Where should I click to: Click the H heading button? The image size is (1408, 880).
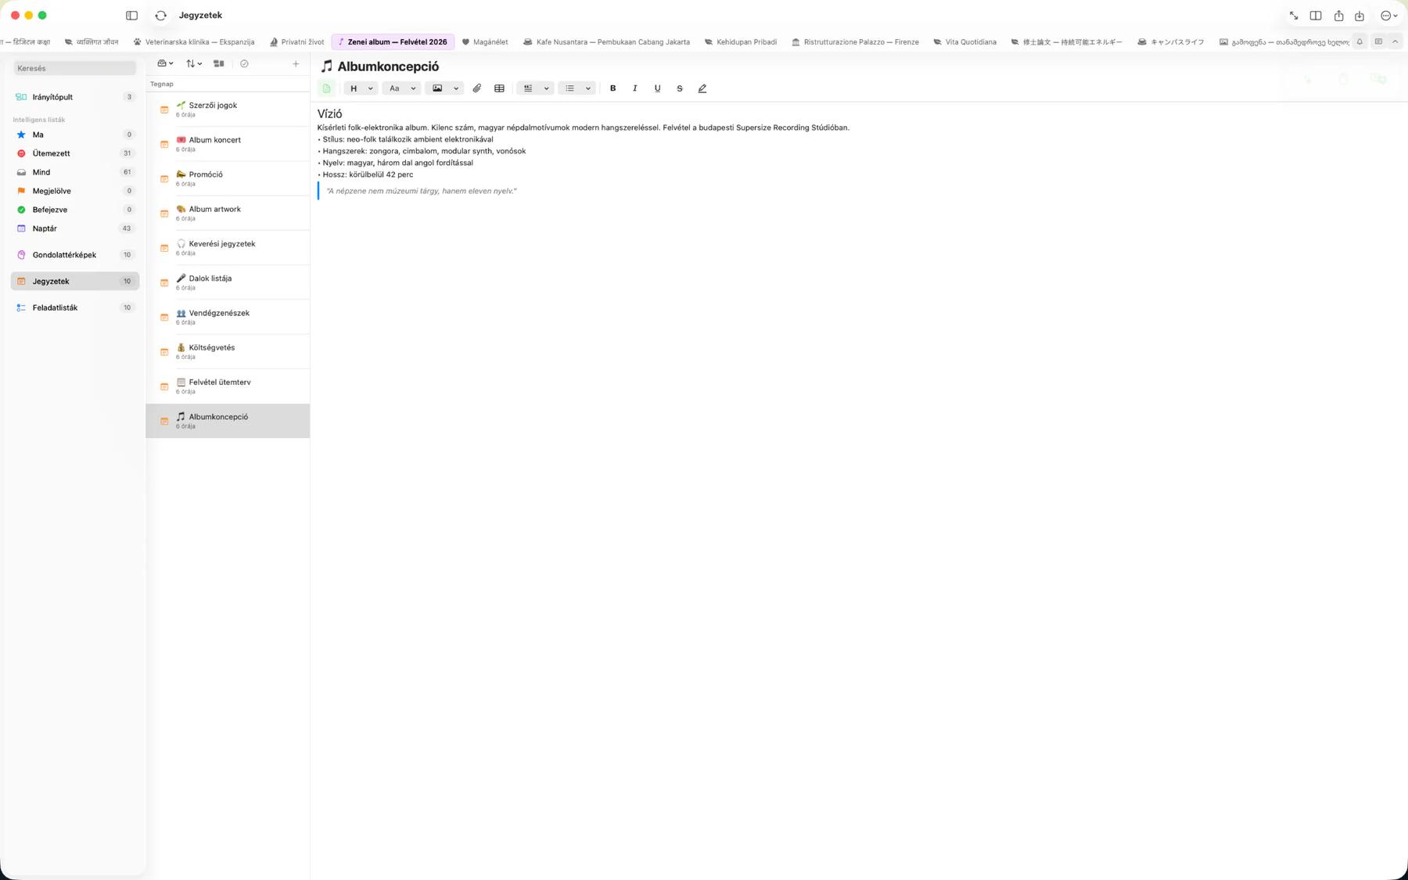click(x=354, y=88)
